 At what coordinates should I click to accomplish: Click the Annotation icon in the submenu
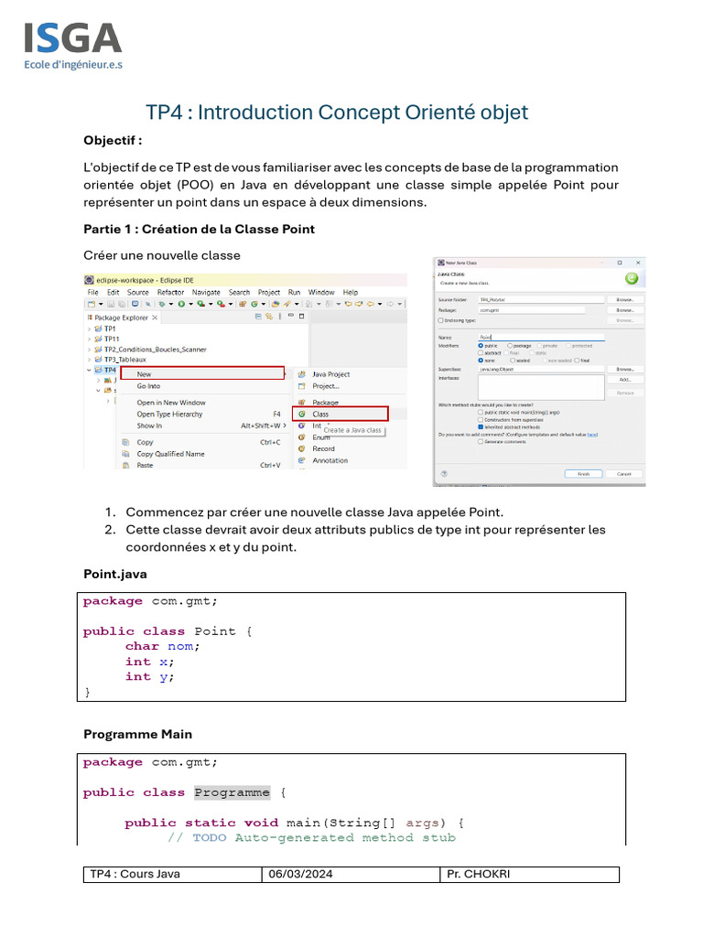[x=302, y=460]
